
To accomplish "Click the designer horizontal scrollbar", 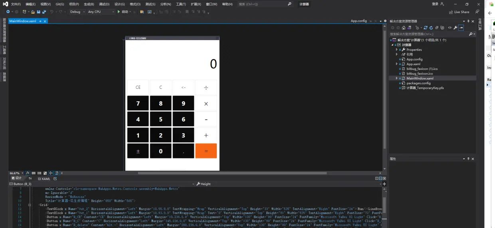I will pos(232,173).
